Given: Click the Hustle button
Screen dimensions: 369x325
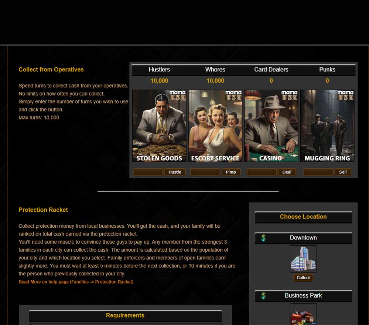Looking at the screenshot, I should point(175,172).
